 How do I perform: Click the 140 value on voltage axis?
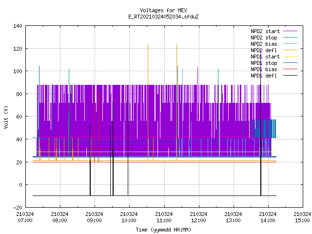pos(18,26)
